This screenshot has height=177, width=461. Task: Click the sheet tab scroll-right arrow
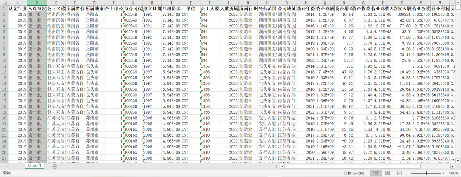15,166
